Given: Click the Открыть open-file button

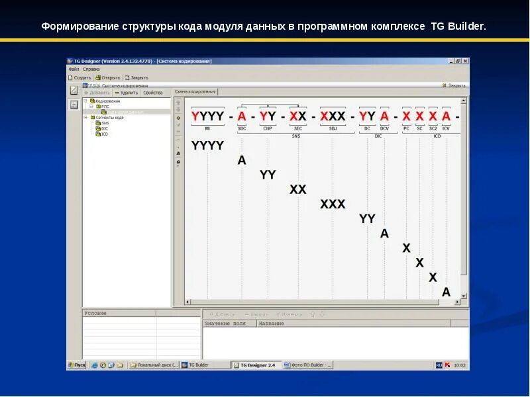Looking at the screenshot, I should click(108, 77).
